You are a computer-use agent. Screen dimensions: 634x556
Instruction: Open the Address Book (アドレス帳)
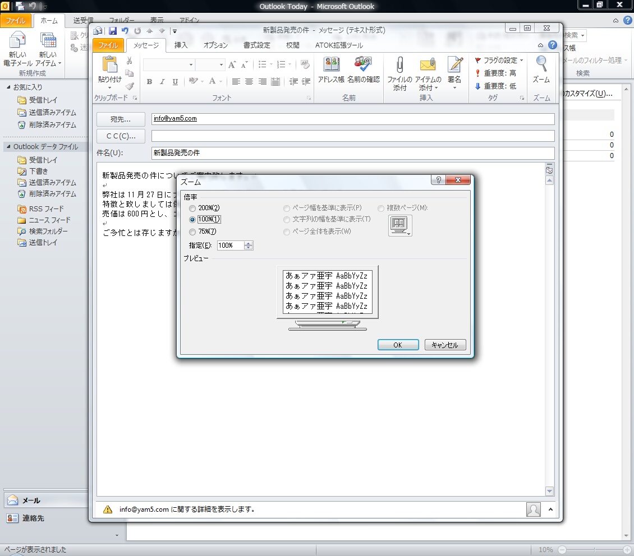coord(331,70)
